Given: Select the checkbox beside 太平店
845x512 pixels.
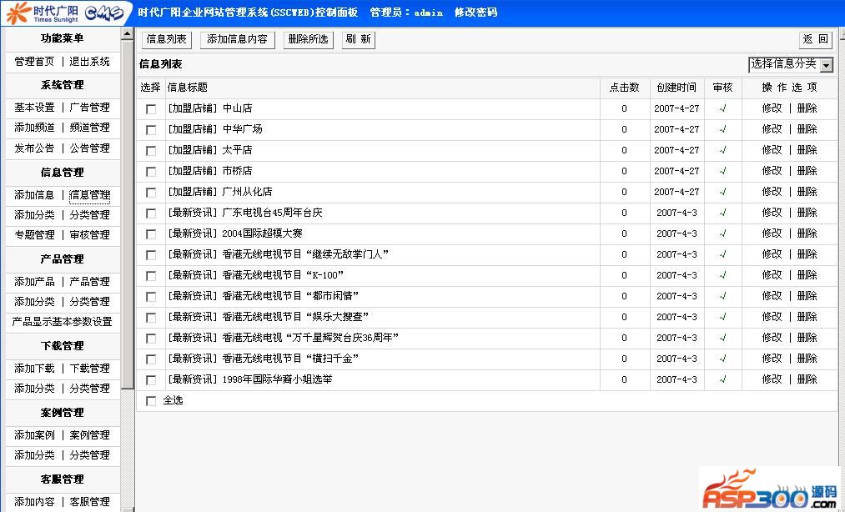Looking at the screenshot, I should click(151, 151).
